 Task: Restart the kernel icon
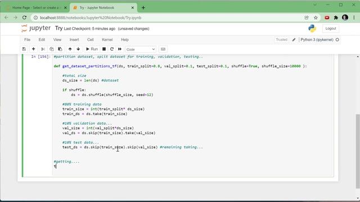pyautogui.click(x=112, y=49)
